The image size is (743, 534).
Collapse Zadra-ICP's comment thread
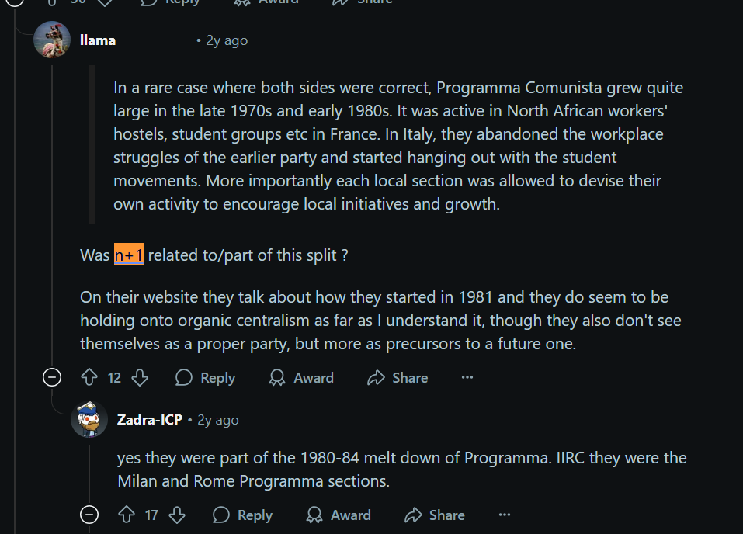tap(89, 515)
